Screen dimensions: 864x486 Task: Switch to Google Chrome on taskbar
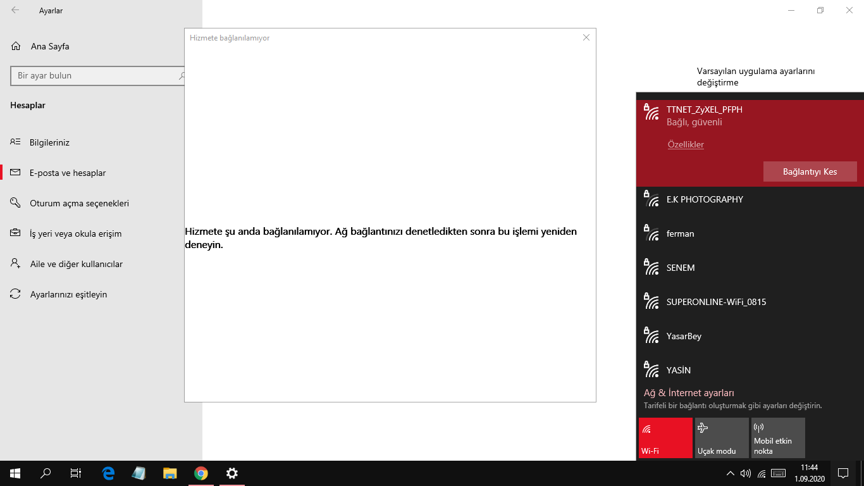(x=201, y=473)
